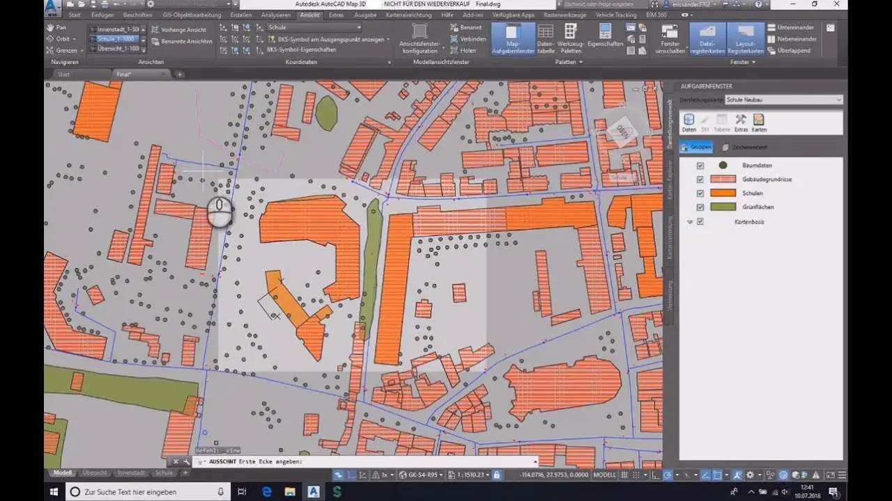892x501 pixels.
Task: Click the Gruppen button in task pane
Action: click(x=696, y=148)
